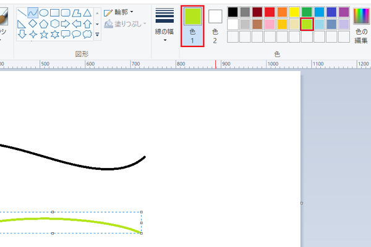
Task: Pick the dark gray color swatch
Action: (x=245, y=12)
